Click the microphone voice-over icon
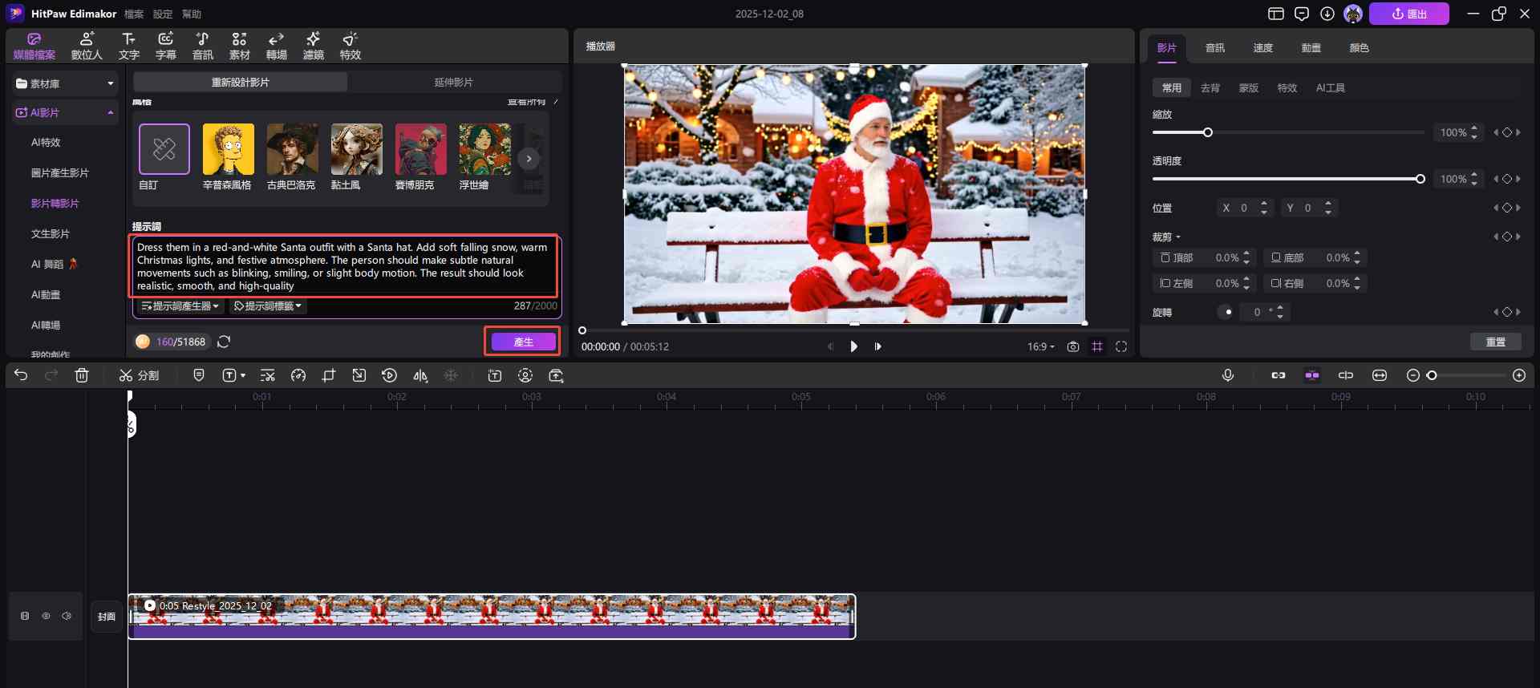Screen dimensions: 1540x688 tap(1227, 375)
